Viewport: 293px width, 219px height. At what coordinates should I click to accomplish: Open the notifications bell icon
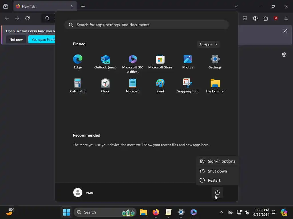274,212
